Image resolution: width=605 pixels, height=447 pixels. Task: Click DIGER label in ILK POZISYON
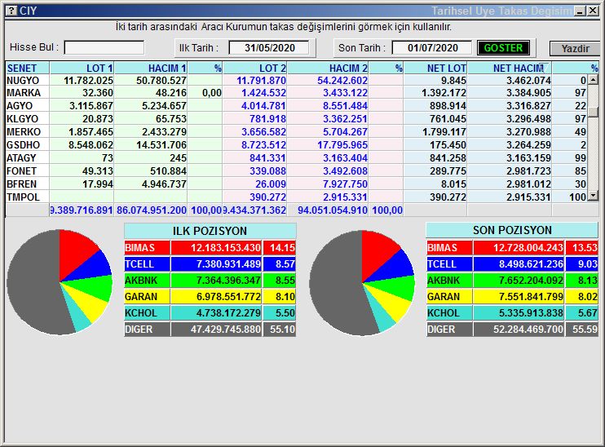click(139, 330)
